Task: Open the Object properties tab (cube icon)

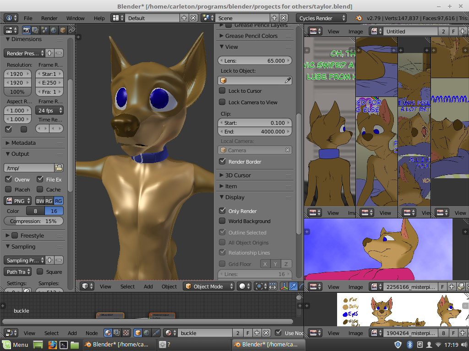Action: [x=63, y=30]
